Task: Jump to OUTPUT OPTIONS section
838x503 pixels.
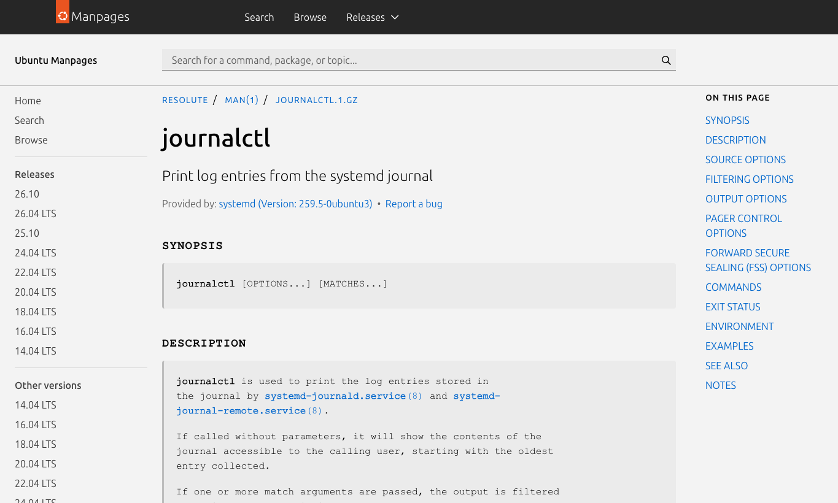Action: (x=746, y=199)
